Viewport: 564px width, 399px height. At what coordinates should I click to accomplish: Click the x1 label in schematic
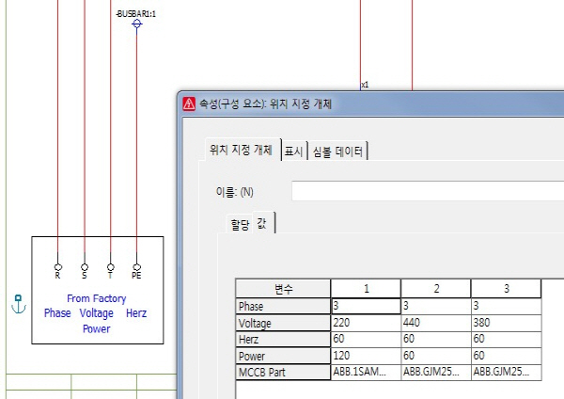coord(365,85)
